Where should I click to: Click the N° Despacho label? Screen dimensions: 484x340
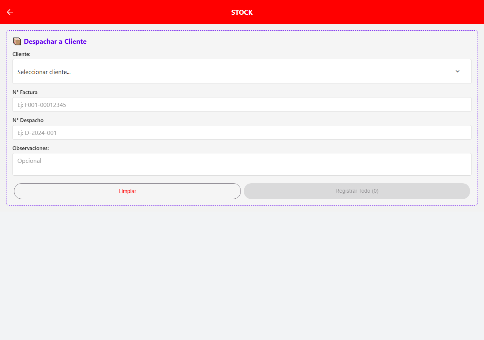tap(28, 120)
